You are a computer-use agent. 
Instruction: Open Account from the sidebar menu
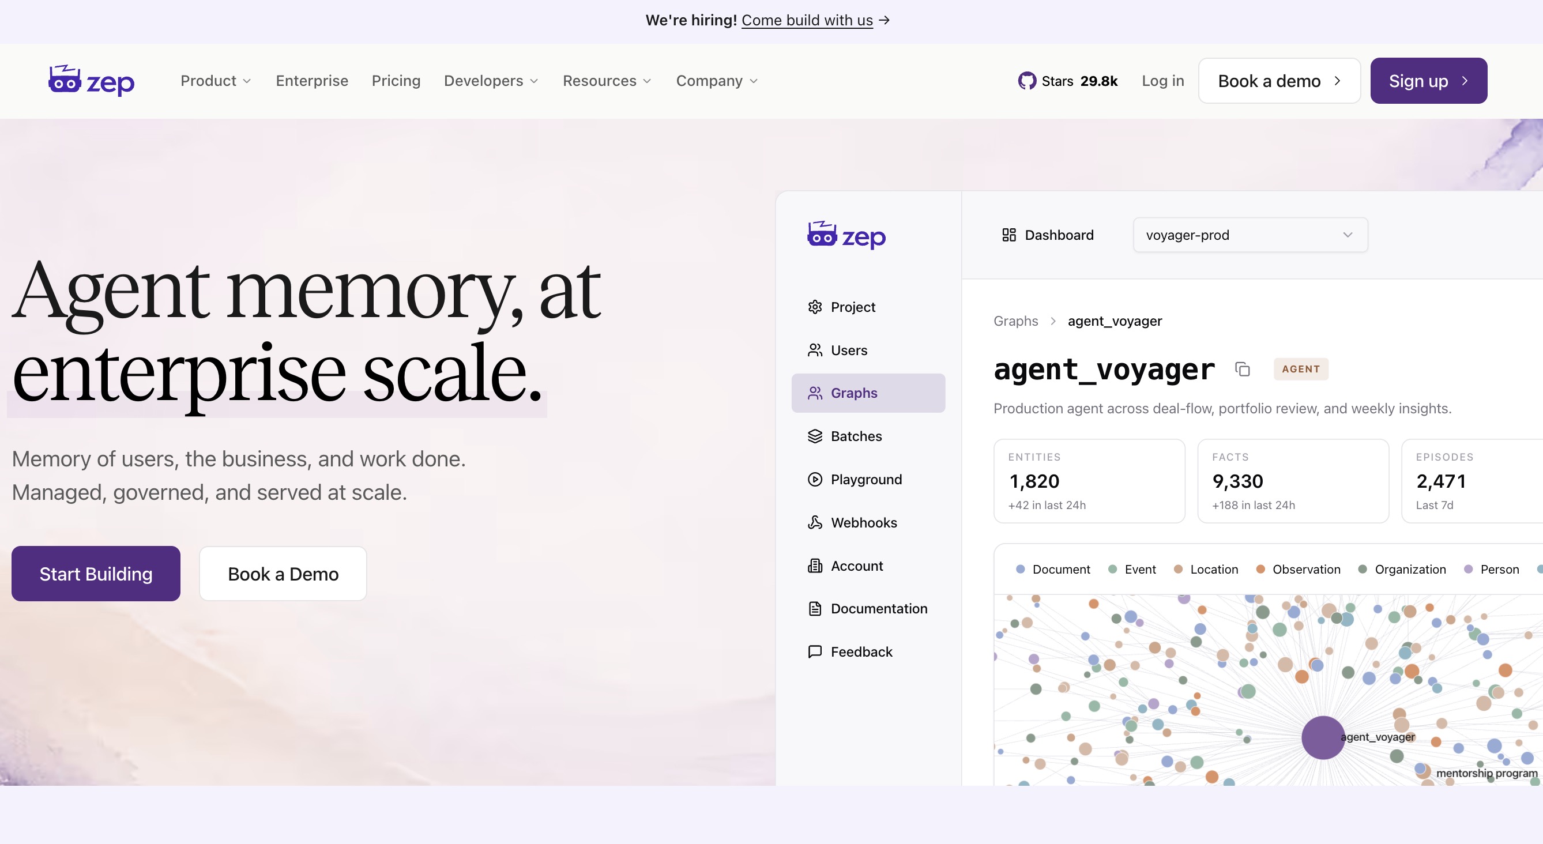tap(868, 566)
